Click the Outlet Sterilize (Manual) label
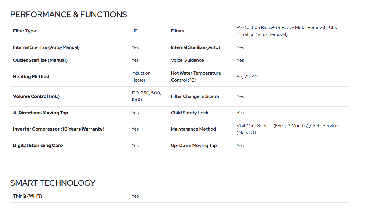 [40, 60]
